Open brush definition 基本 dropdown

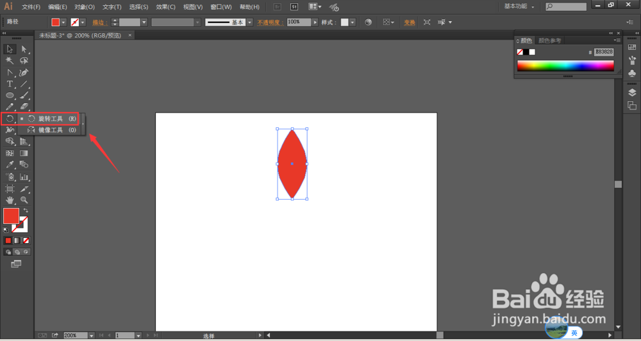250,22
